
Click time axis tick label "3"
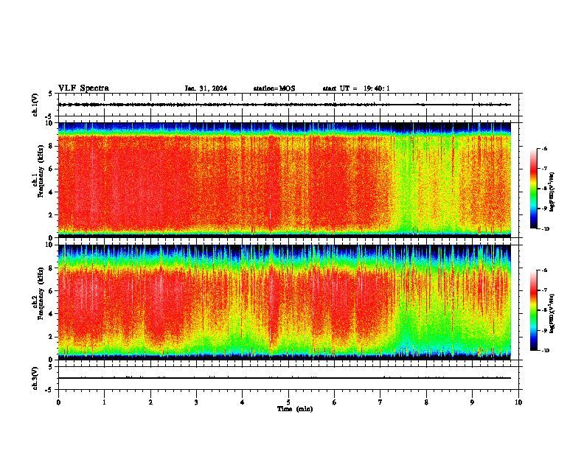pyautogui.click(x=196, y=402)
